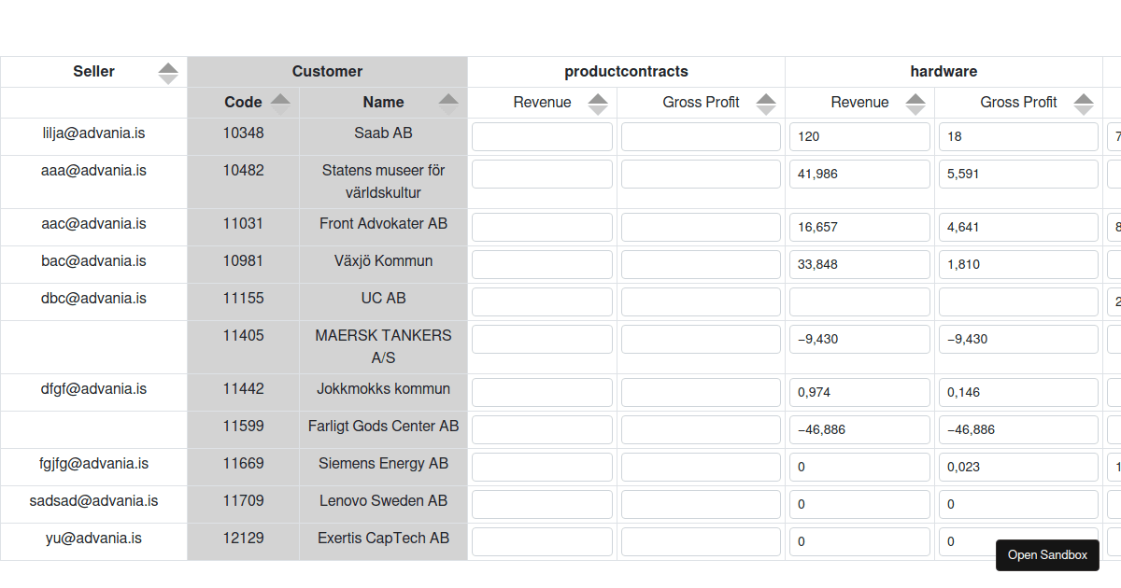Edit hardware revenue for Lenovo Sweden AB
This screenshot has width=1121, height=588.
click(859, 504)
